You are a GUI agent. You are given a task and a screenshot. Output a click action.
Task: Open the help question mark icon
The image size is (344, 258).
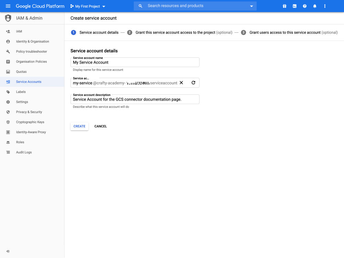304,6
